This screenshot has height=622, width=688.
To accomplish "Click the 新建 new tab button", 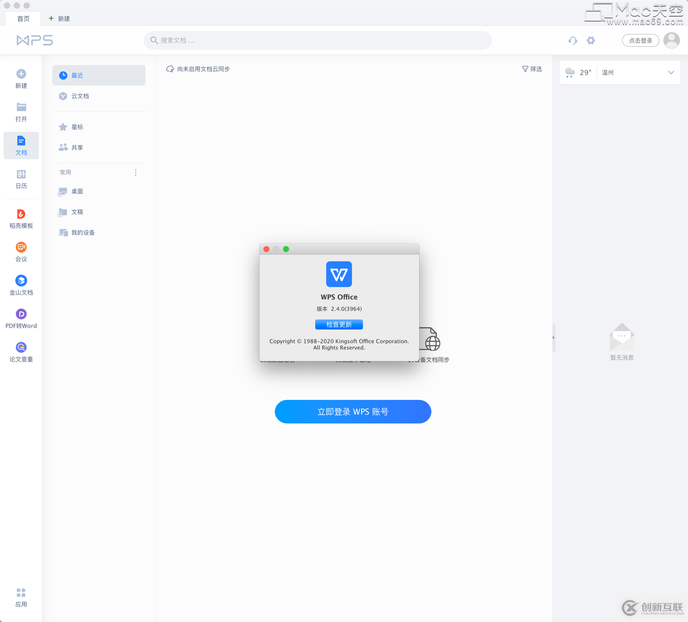I will [x=59, y=19].
